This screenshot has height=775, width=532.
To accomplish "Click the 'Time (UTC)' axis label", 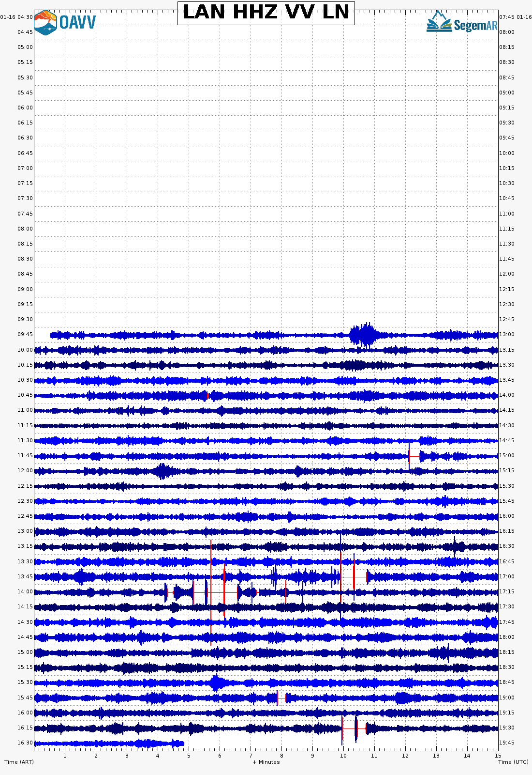I will (x=513, y=762).
